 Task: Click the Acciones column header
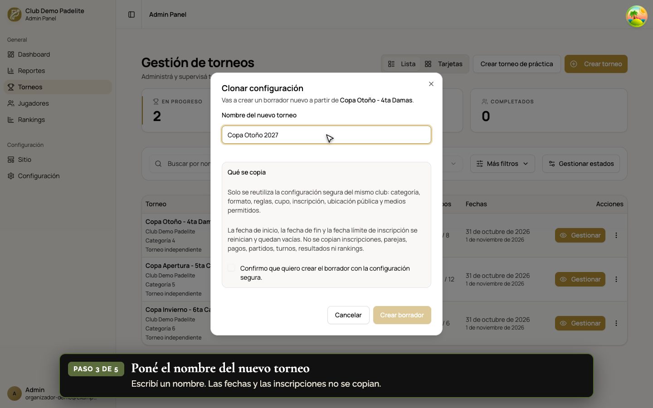click(609, 204)
